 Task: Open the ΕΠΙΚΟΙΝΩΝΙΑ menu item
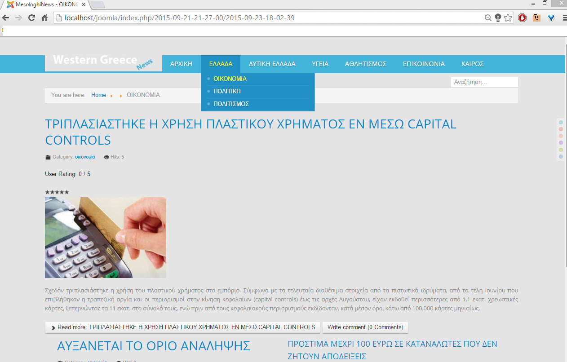tap(424, 64)
